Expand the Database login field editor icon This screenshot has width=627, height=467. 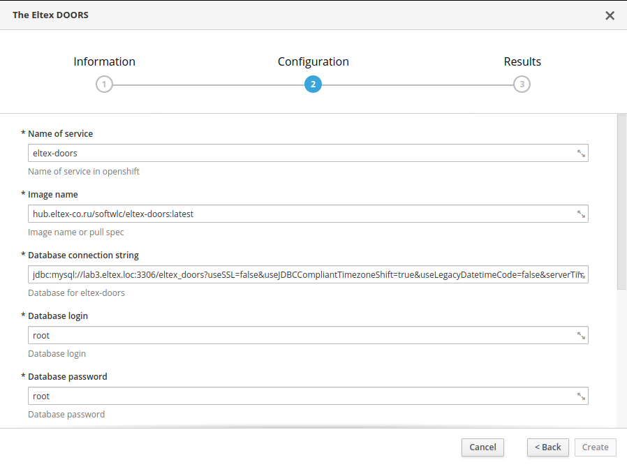[x=581, y=336]
